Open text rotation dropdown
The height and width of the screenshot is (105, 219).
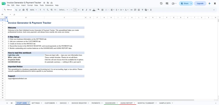(x=126, y=10)
